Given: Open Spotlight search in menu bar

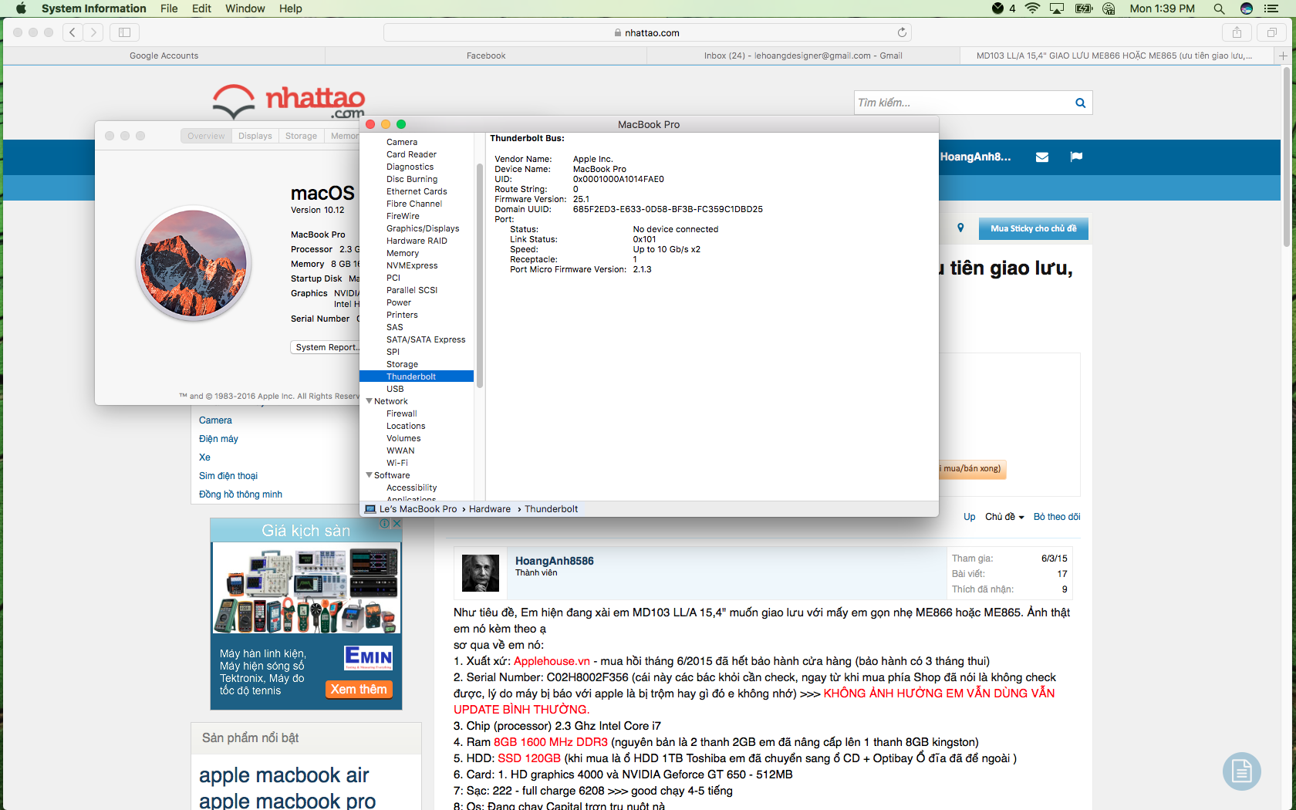Looking at the screenshot, I should click(1219, 8).
